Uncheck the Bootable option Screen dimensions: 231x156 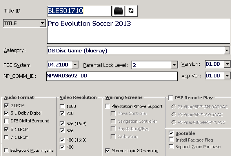pos(171,133)
